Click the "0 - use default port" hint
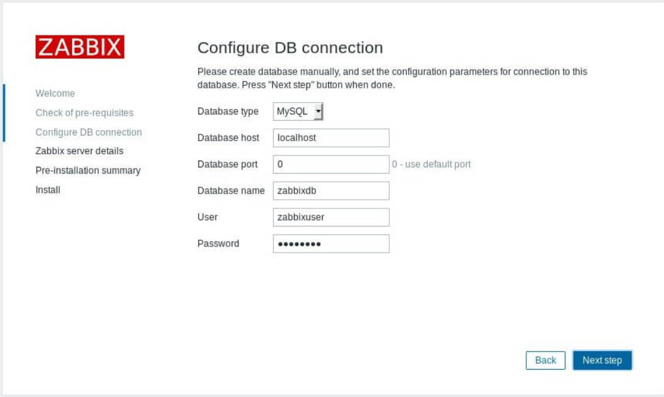Screen dimensions: 664x397 tap(431, 164)
